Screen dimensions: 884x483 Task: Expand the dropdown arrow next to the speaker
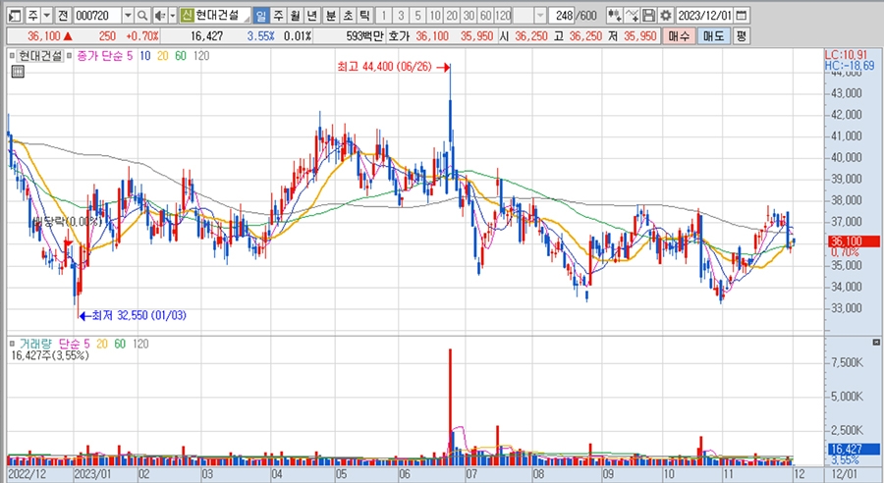point(173,16)
